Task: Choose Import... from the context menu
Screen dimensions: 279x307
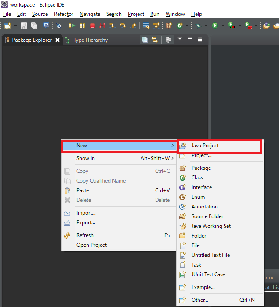Action: click(x=119, y=213)
